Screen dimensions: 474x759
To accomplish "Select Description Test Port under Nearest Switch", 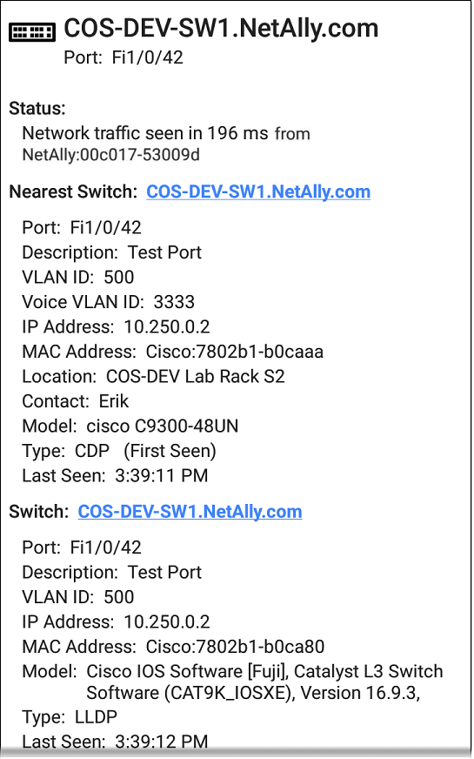I will 111,252.
